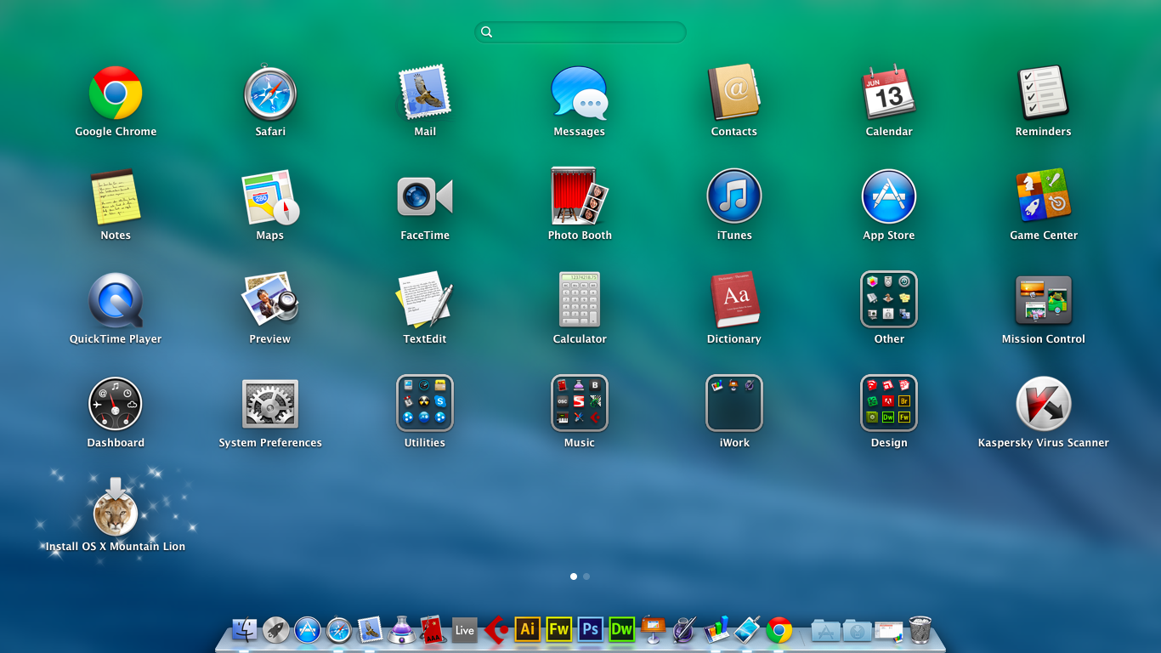1161x653 pixels.
Task: Launch Adobe Photoshop from the Dock
Action: click(x=591, y=629)
